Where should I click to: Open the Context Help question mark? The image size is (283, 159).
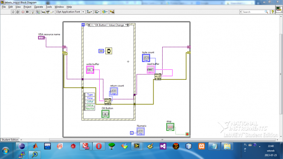[272, 12]
